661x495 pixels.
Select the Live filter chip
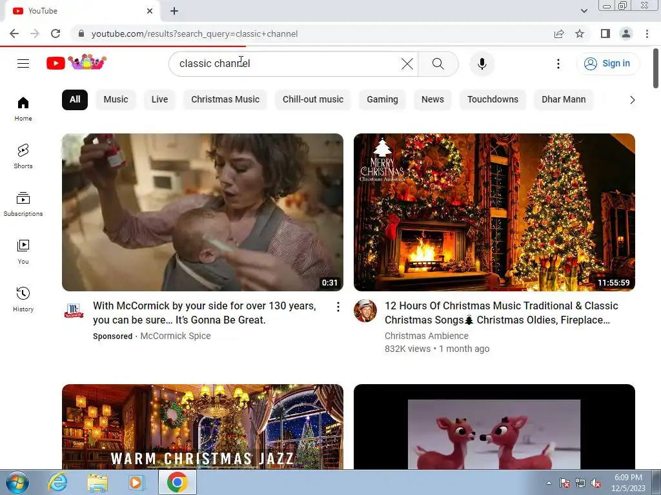pos(159,100)
